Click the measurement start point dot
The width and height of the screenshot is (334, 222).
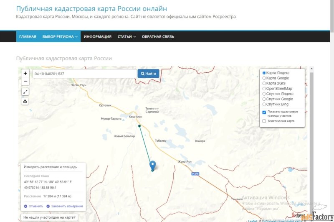[x=139, y=126]
